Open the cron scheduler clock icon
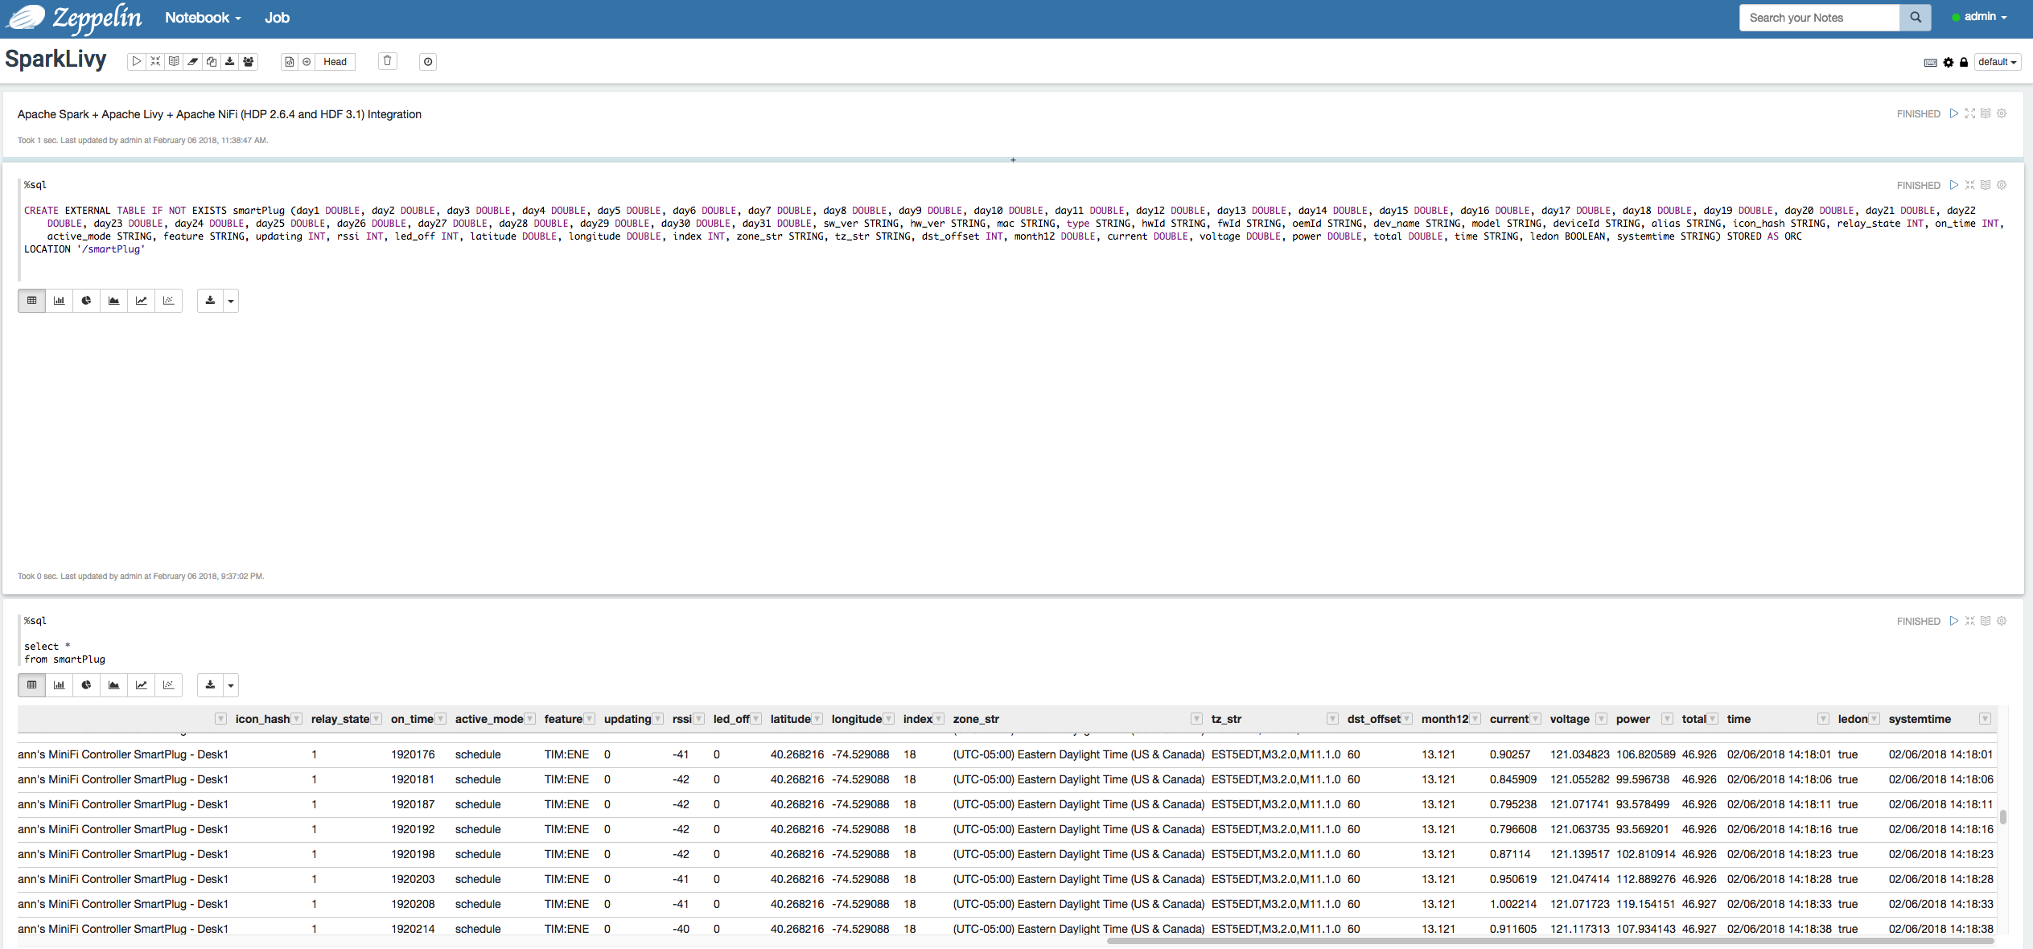The image size is (2033, 949). coord(428,62)
